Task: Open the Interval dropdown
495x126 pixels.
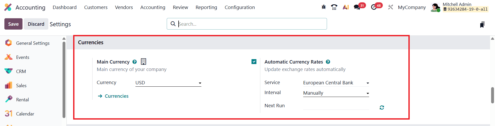Action: (336, 93)
